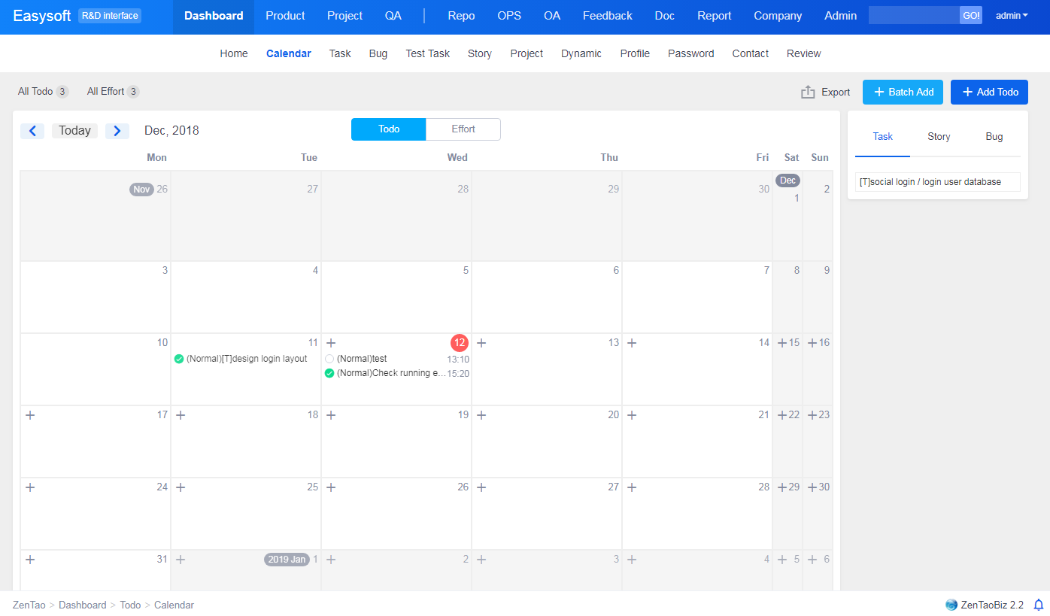Image resolution: width=1050 pixels, height=616 pixels.
Task: Open Test Task submenu item
Action: (428, 53)
